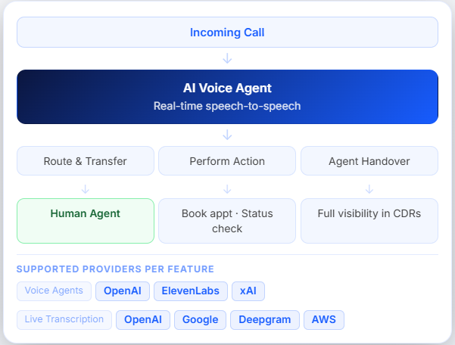Click the arrow under Agent Handover
Image resolution: width=455 pixels, height=345 pixels.
pyautogui.click(x=369, y=189)
